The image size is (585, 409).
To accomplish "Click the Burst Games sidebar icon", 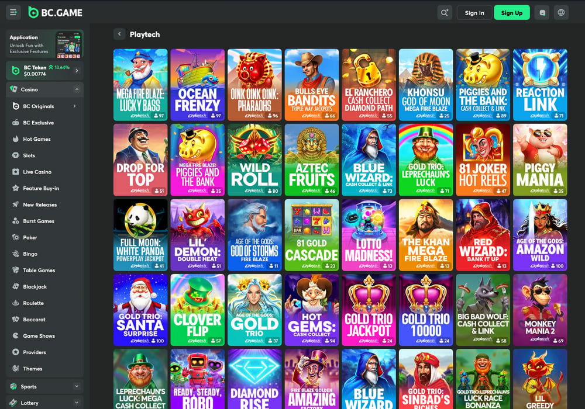I will coord(16,221).
